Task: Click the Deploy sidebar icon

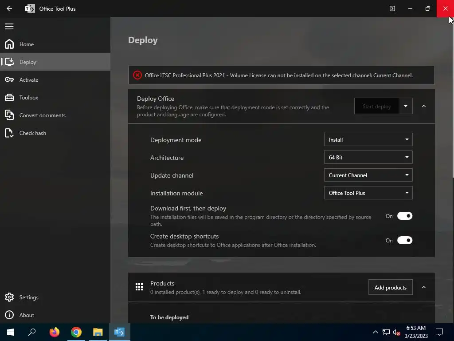Action: click(x=9, y=62)
